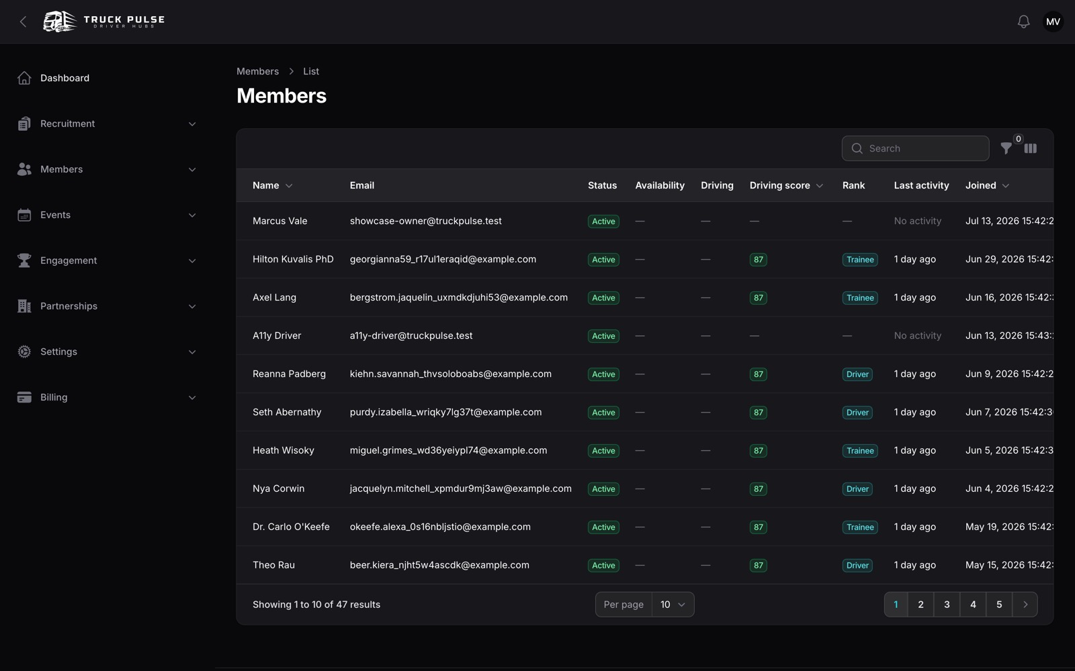Click Reanna Padberg's 1 day ago activity
The width and height of the screenshot is (1075, 671).
pyautogui.click(x=914, y=374)
